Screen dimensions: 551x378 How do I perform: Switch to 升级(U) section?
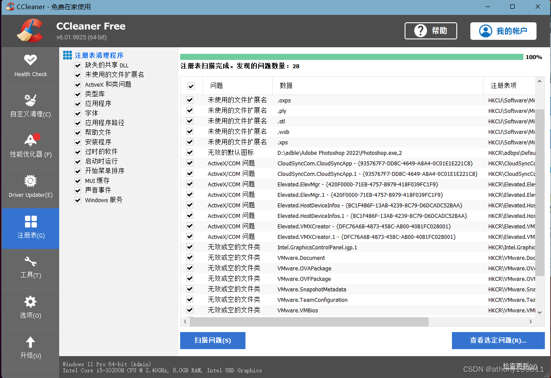[30, 349]
